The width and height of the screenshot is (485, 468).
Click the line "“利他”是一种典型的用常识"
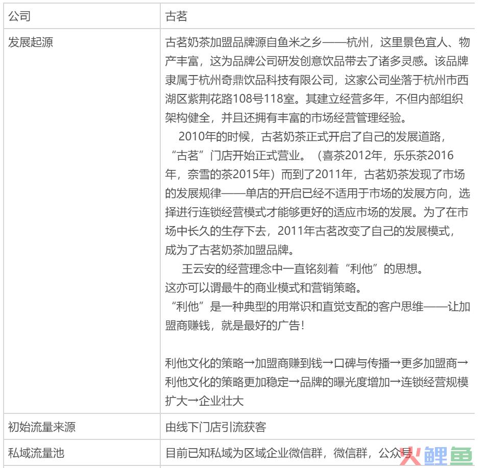[320, 306]
